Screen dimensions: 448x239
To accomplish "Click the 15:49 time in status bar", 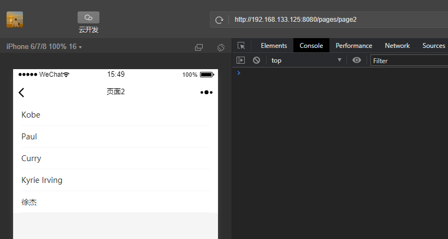I will (x=116, y=75).
